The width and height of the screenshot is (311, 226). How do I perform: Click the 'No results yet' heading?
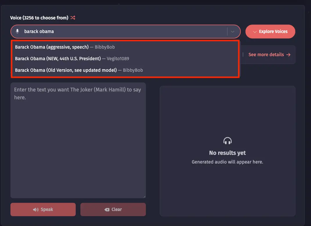227,153
